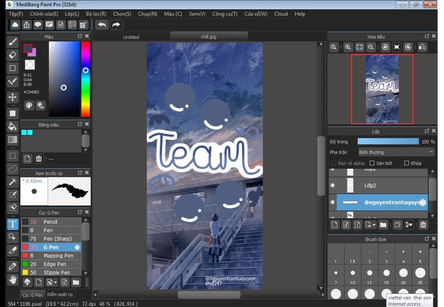Open the Help menu

(300, 13)
